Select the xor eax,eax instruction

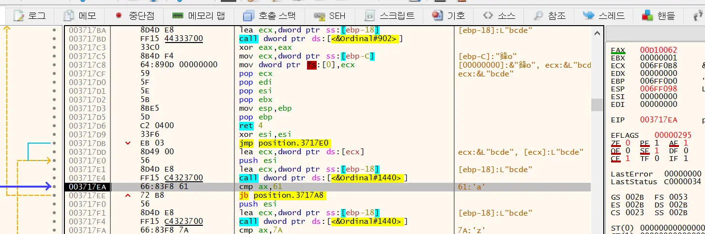265,47
